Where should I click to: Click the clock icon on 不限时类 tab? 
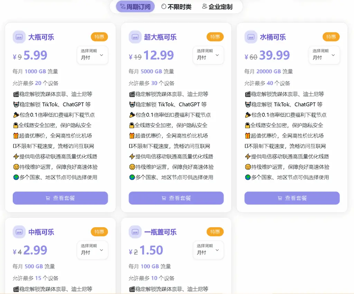[x=164, y=7]
